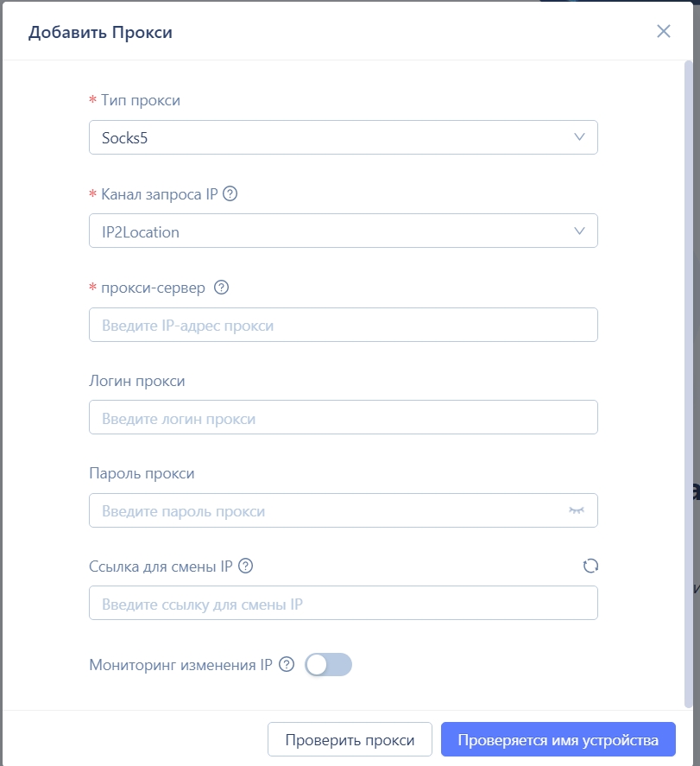Reveal proxy password with the eye icon
This screenshot has height=766, width=700.
tap(577, 510)
